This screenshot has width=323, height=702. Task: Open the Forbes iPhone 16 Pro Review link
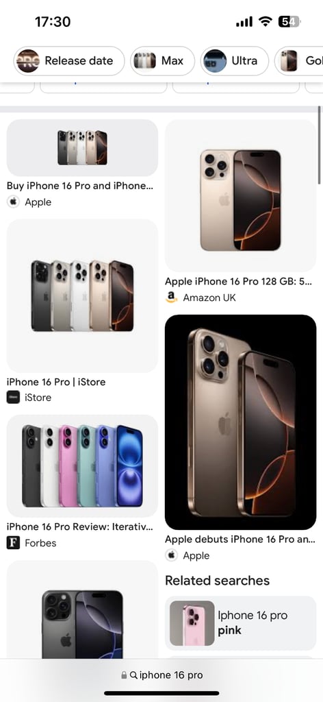pos(79,526)
